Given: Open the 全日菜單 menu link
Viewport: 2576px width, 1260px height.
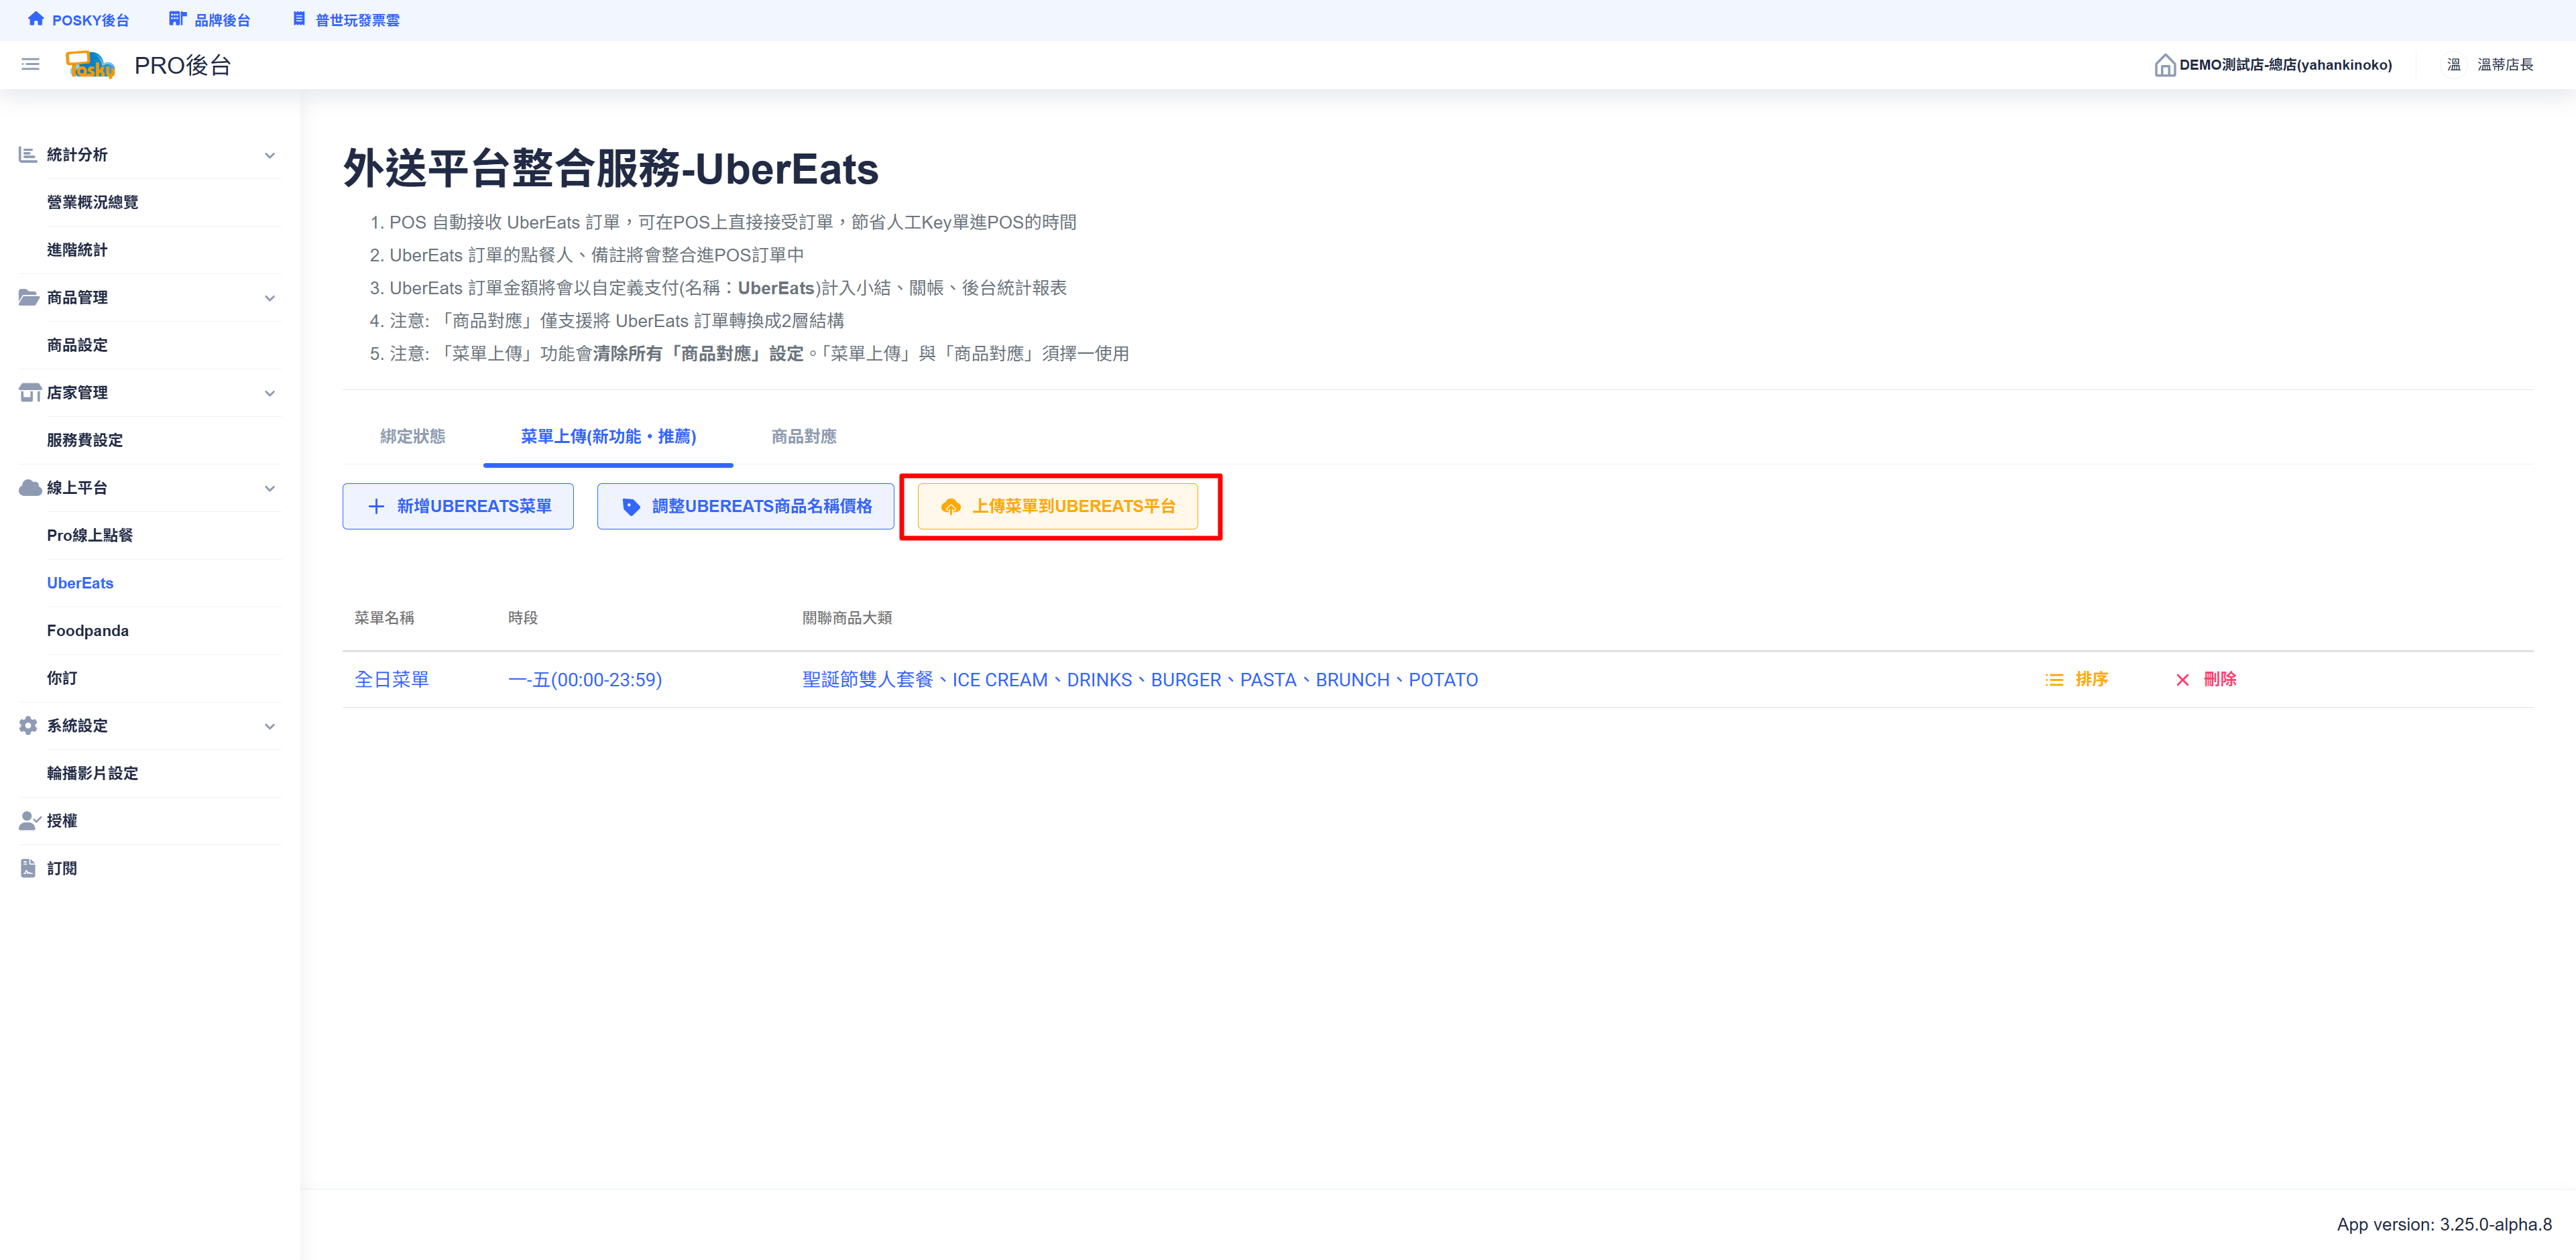Looking at the screenshot, I should (391, 680).
